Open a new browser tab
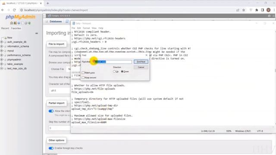Screen dimensions: 276x155 [48, 3]
